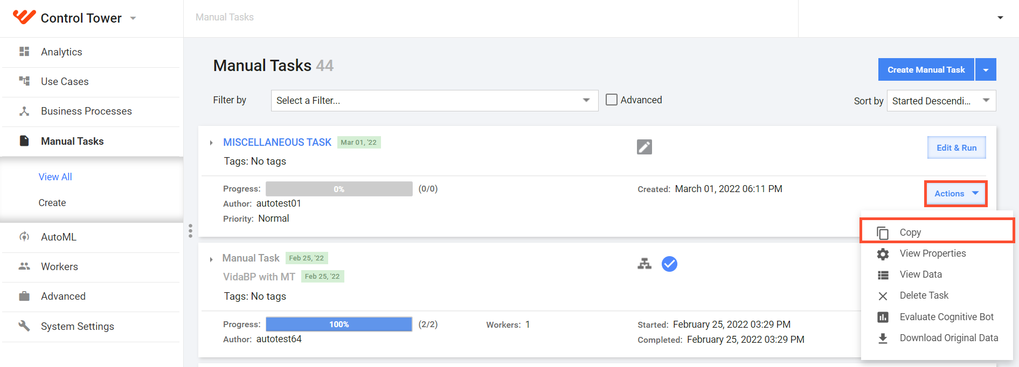Click the pencil edit icon on MISCELLANEOUS TASK
This screenshot has height=367, width=1019.
pos(644,147)
